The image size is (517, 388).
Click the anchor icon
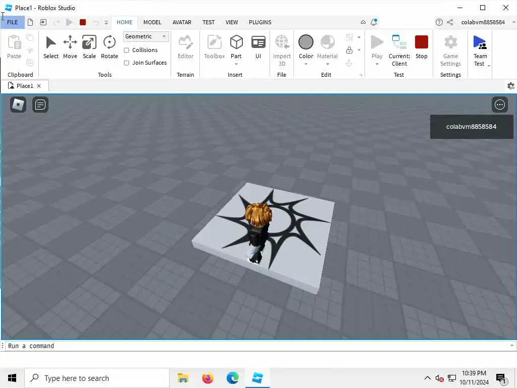pyautogui.click(x=349, y=63)
